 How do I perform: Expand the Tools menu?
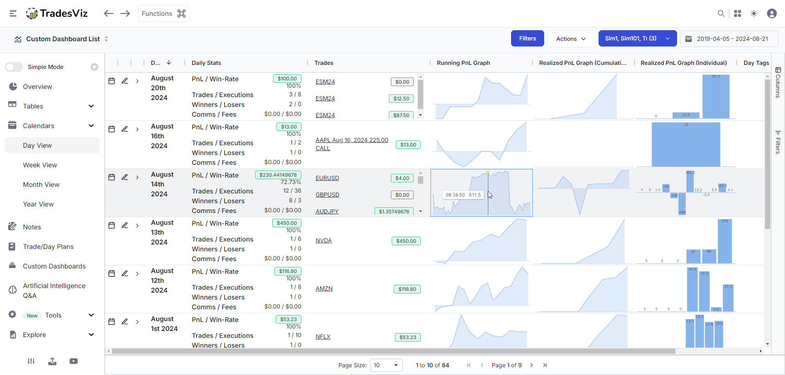(52, 315)
